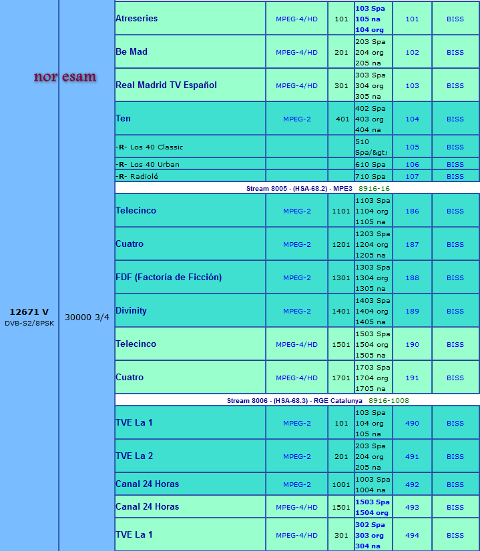Click TVE La 1 with SID 494

coord(134,535)
